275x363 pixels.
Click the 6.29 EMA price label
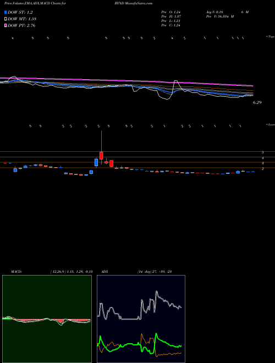tap(257, 102)
